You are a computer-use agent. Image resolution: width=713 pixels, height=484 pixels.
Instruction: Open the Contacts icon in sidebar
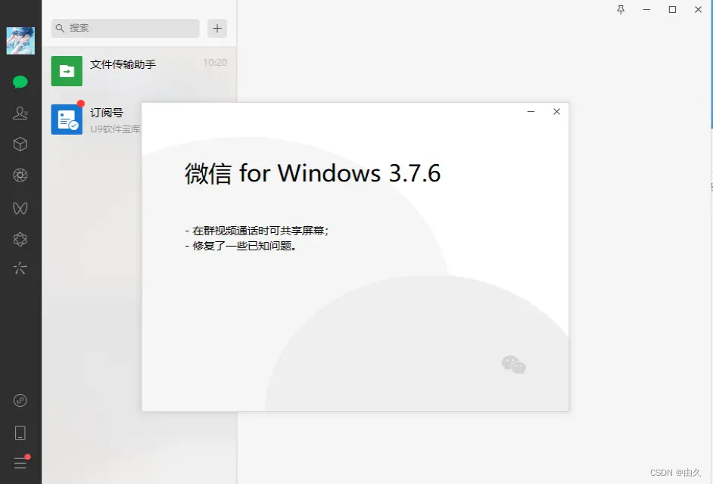(20, 113)
